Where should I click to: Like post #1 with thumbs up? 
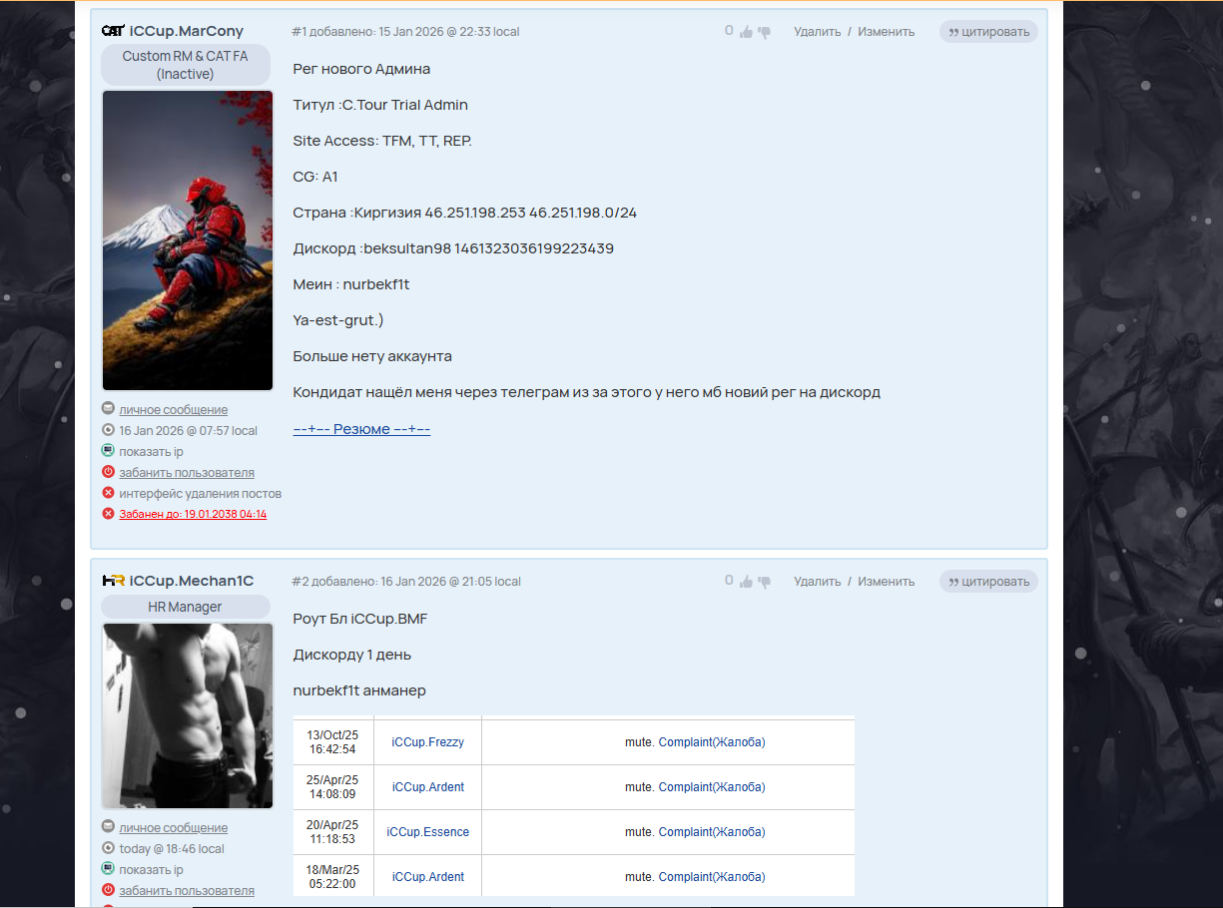pos(746,32)
